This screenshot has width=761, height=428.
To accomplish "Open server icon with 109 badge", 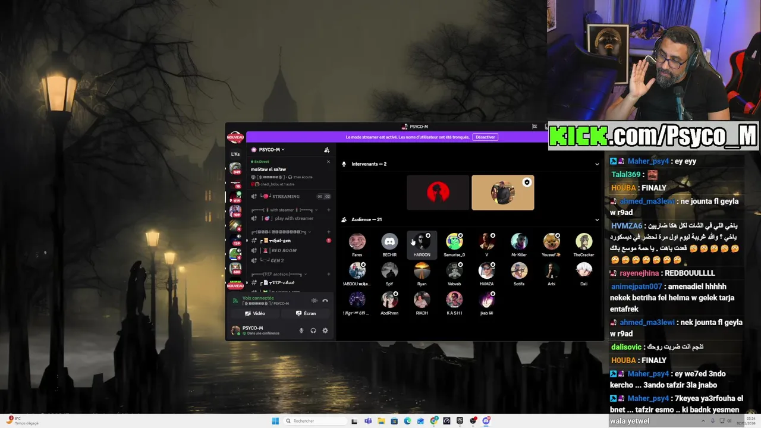I will click(x=235, y=210).
